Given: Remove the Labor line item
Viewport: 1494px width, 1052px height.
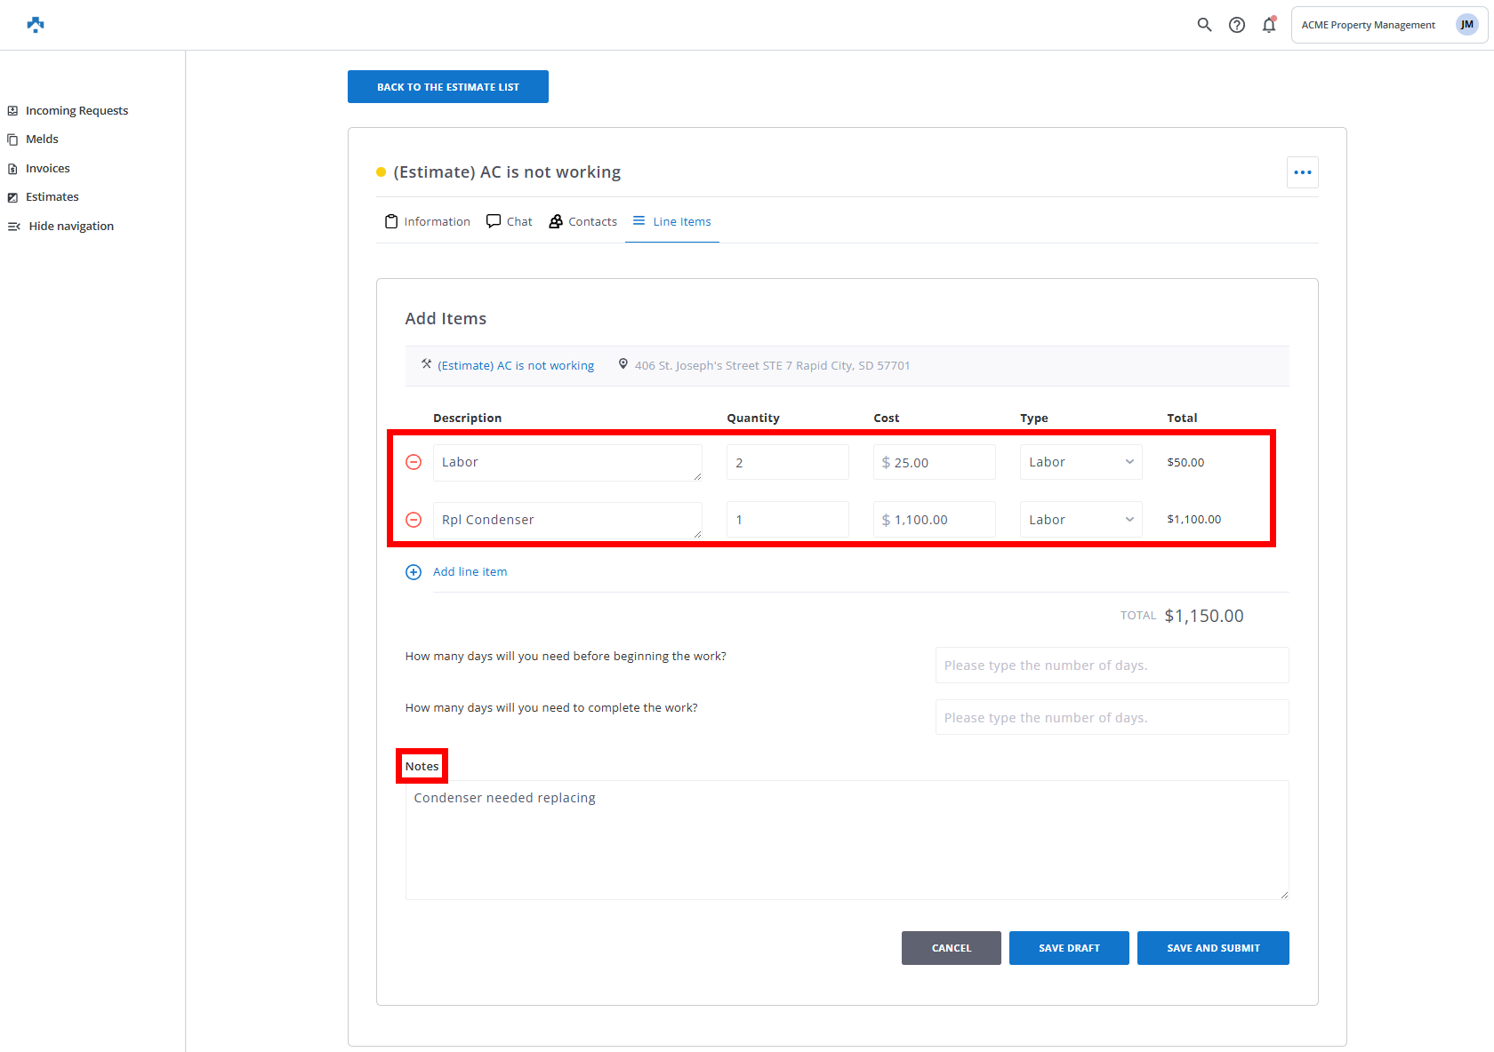Looking at the screenshot, I should [414, 462].
